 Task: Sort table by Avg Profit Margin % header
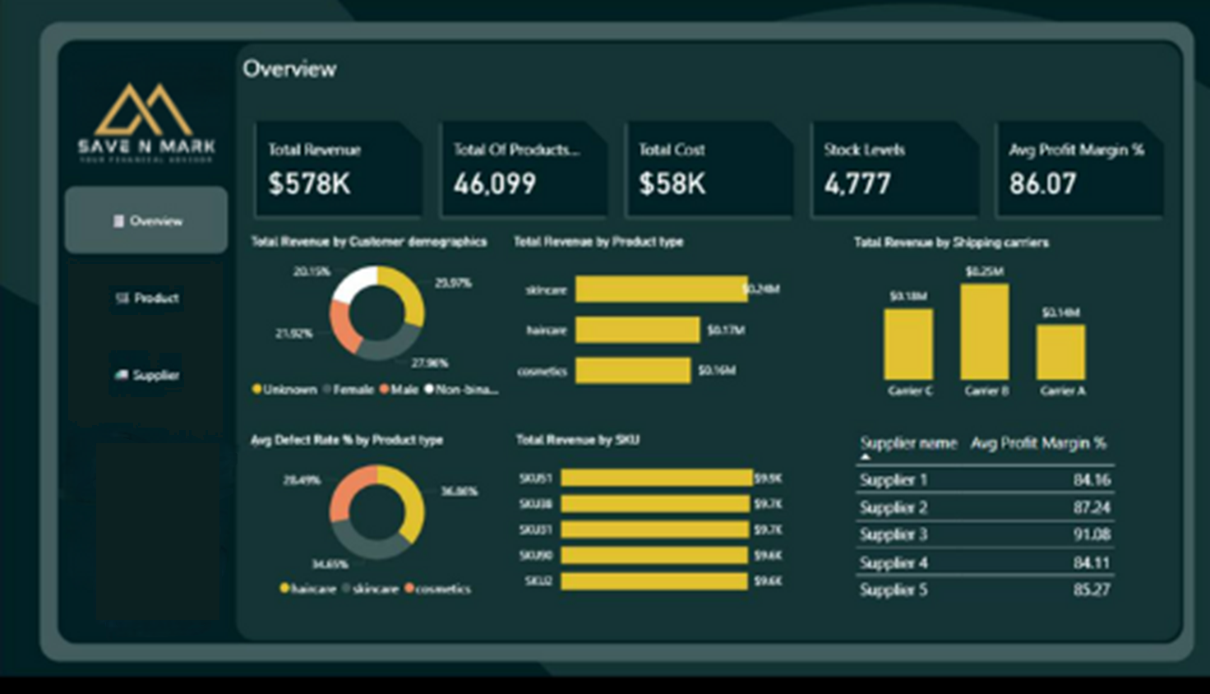coord(1037,444)
